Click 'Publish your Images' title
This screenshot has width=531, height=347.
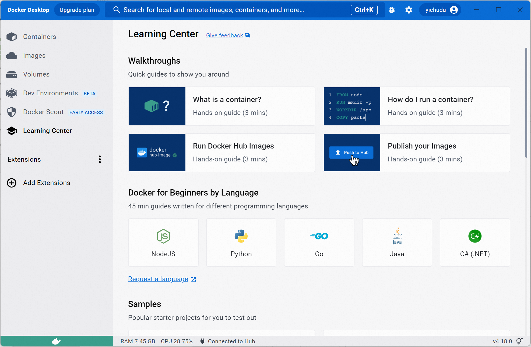[x=422, y=146]
